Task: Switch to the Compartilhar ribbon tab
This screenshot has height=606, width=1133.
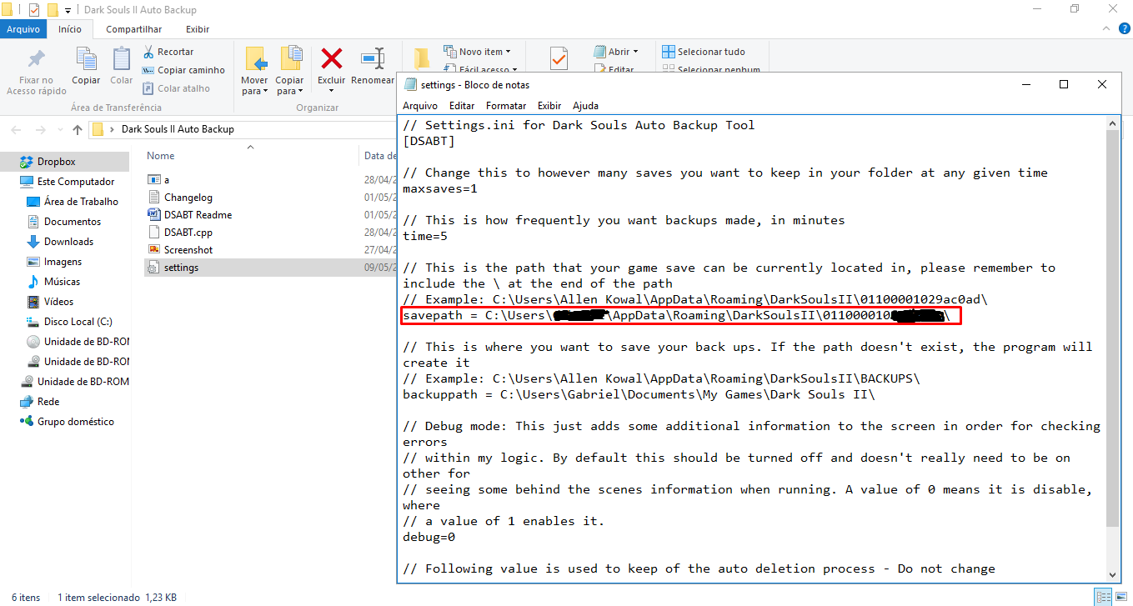Action: click(133, 29)
